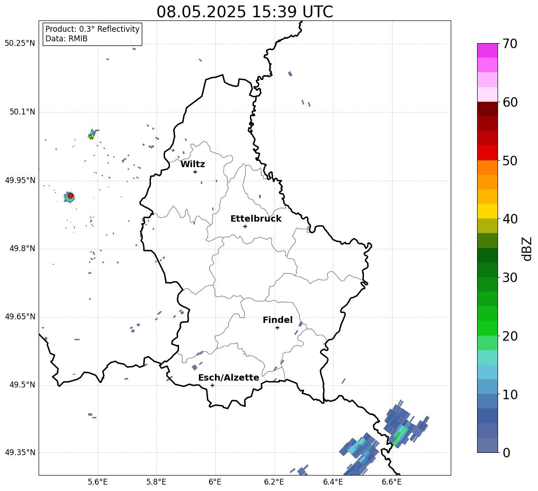This screenshot has height=491, width=538.
Task: Pick the magenta swatch at colorbar top
Action: click(487, 51)
